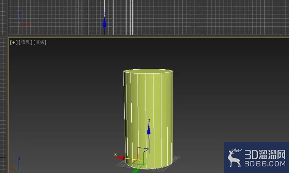
Task: Click the blue Z-axis arrow in the upper viewport
Action: [104, 22]
